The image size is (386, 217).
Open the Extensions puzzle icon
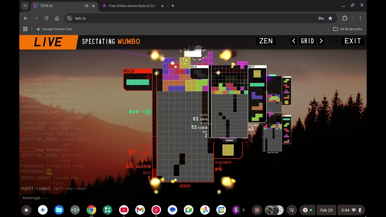pos(345,18)
